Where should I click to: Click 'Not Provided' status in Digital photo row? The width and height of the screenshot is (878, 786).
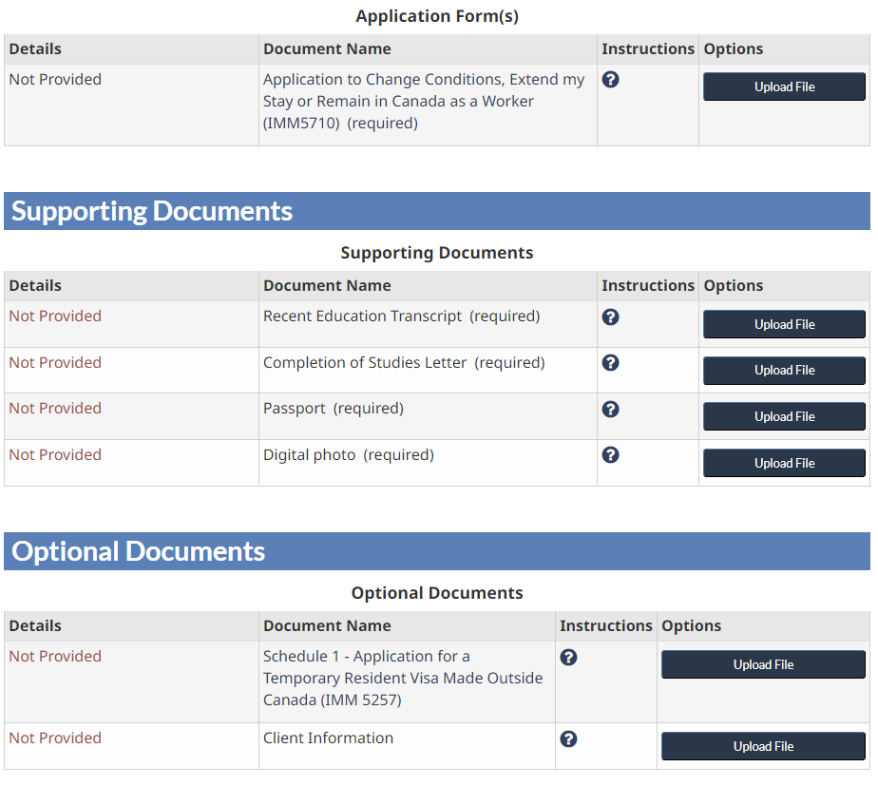[x=55, y=454]
